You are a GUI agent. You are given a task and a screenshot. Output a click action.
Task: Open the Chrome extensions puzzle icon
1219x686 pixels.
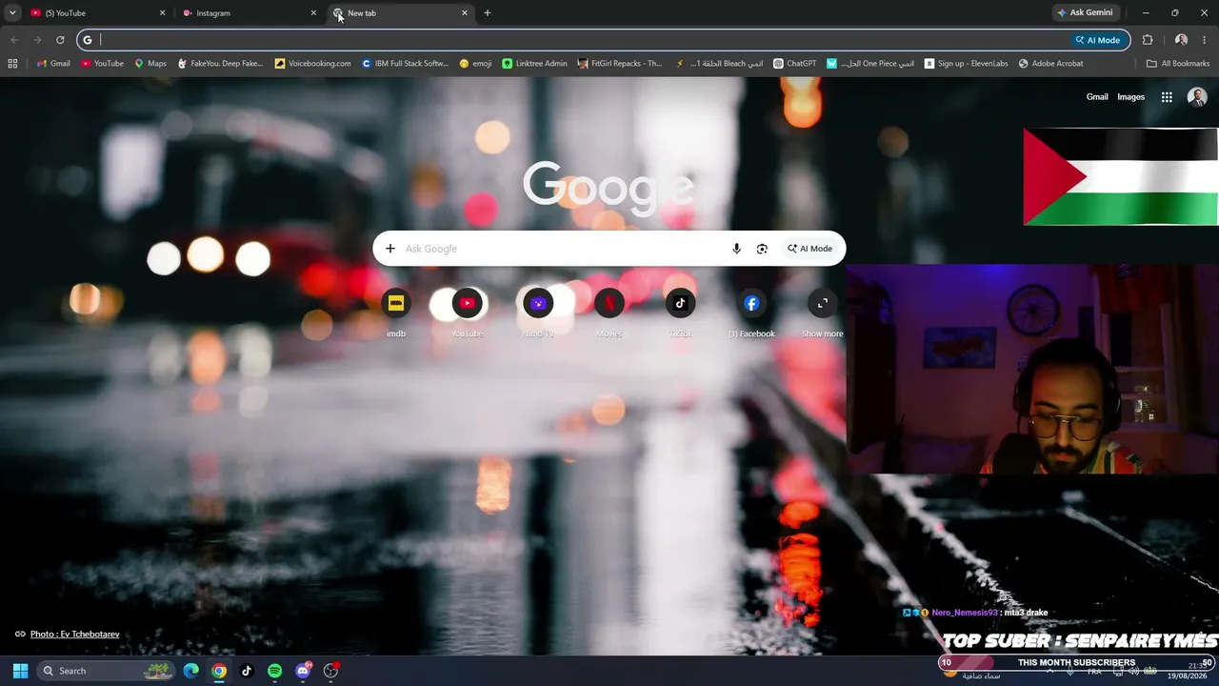1148,40
